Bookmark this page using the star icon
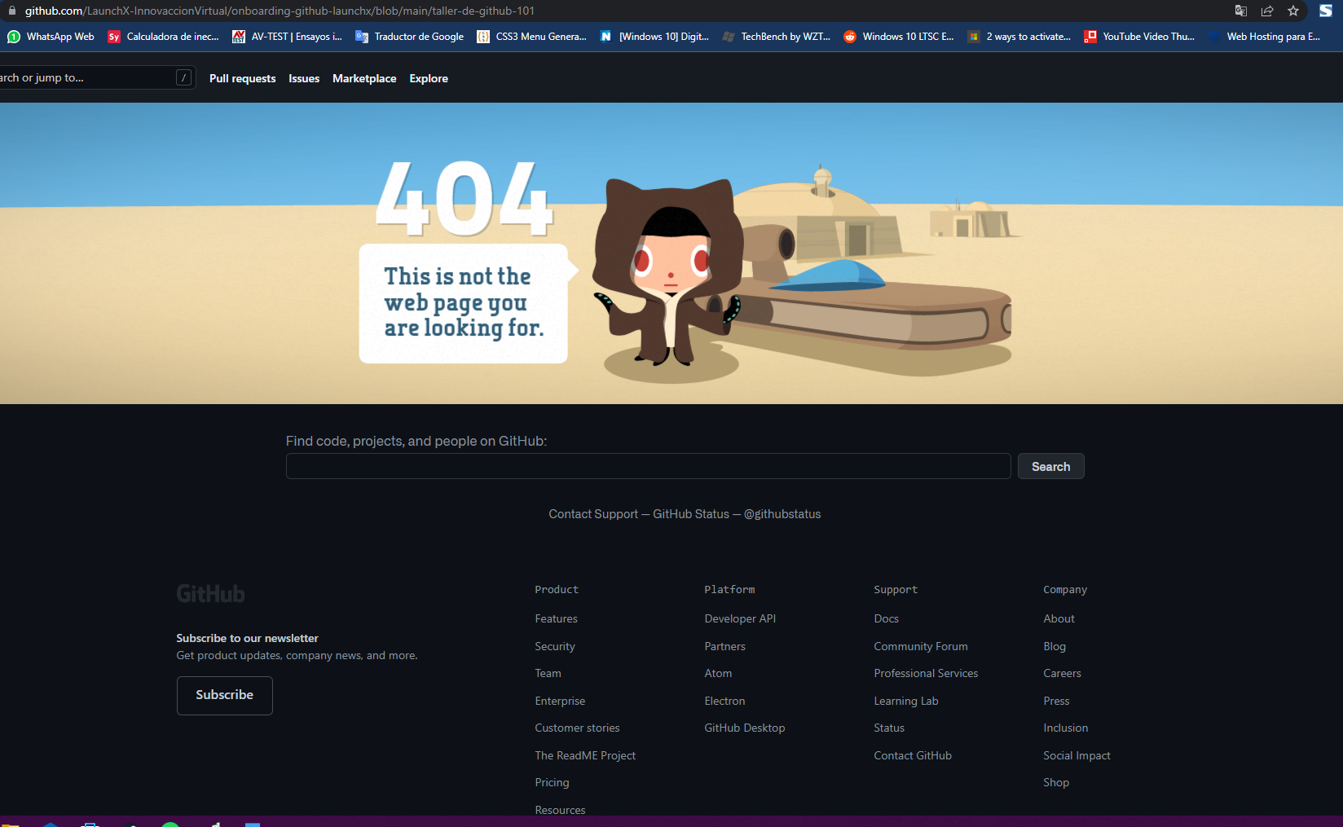Viewport: 1343px width, 827px height. point(1292,11)
